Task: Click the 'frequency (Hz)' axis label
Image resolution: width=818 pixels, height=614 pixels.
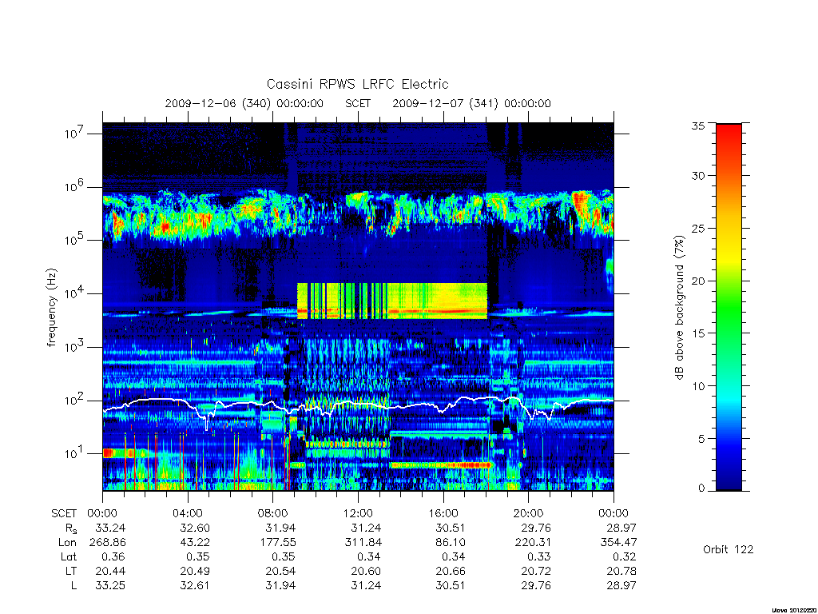Action: pos(51,308)
